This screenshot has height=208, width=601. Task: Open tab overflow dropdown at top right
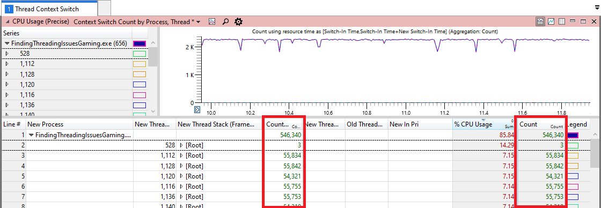click(596, 8)
